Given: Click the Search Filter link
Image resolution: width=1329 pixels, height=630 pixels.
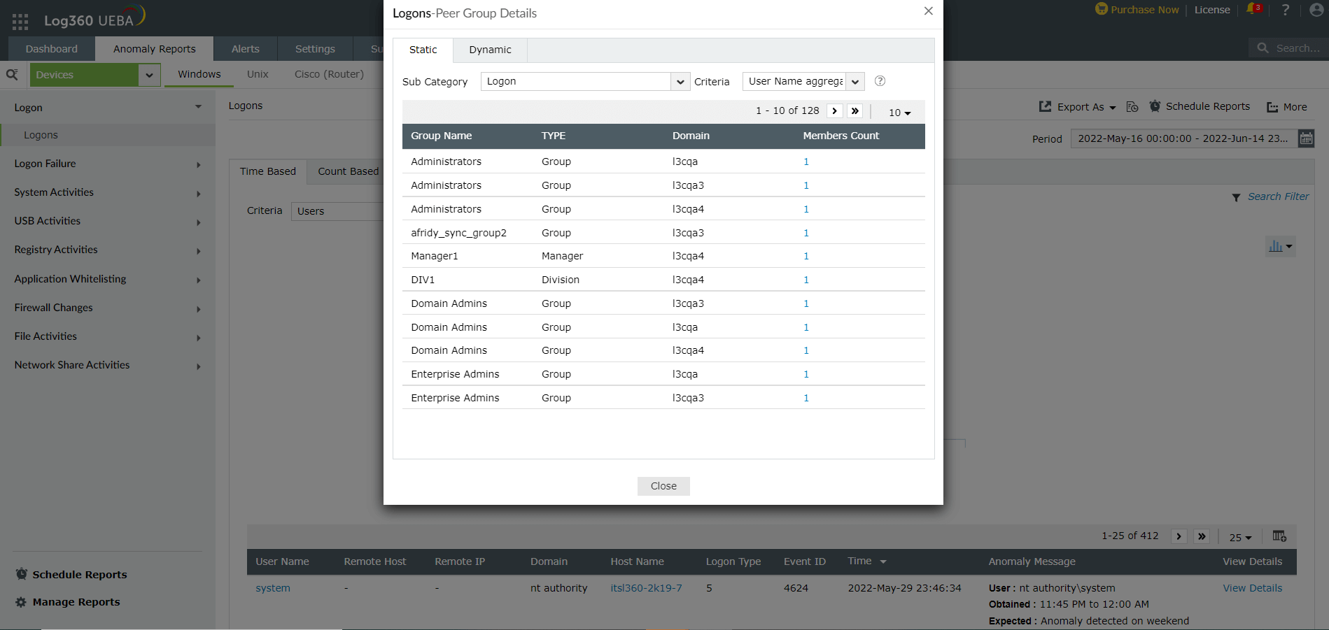Looking at the screenshot, I should (1278, 196).
